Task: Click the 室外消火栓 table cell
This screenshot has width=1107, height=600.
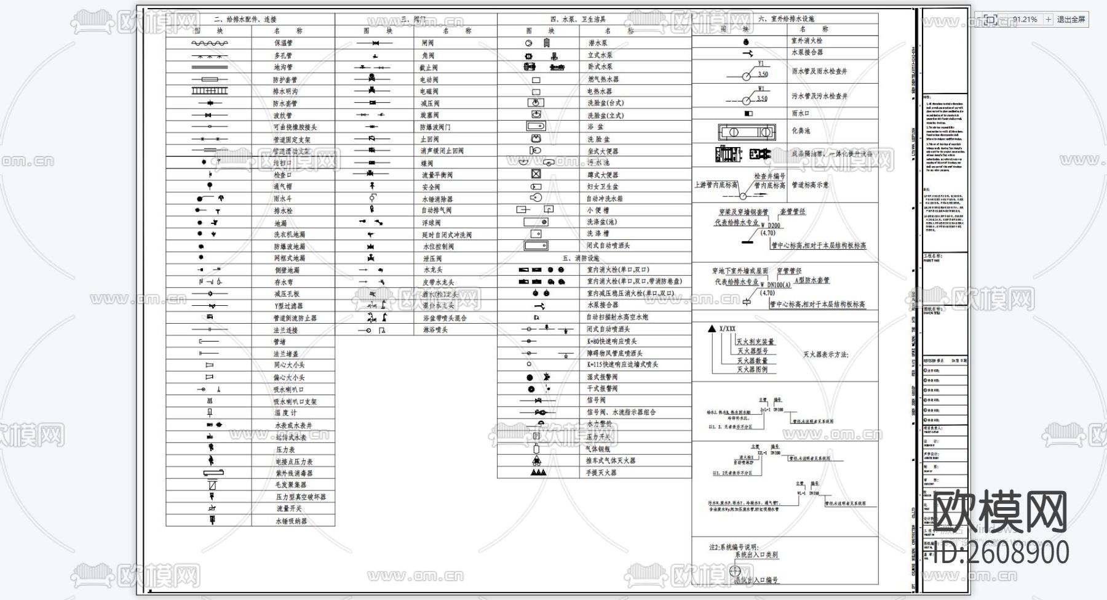Action: [832, 41]
